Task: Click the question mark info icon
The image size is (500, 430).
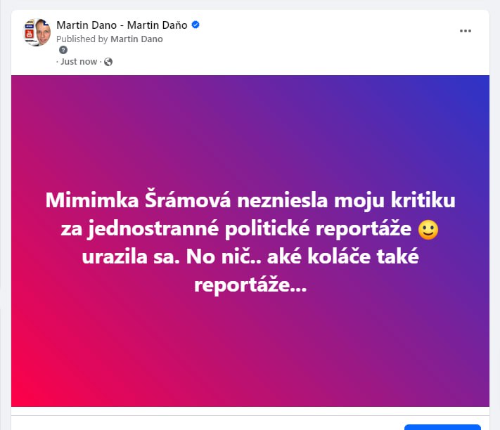Action: (x=63, y=50)
